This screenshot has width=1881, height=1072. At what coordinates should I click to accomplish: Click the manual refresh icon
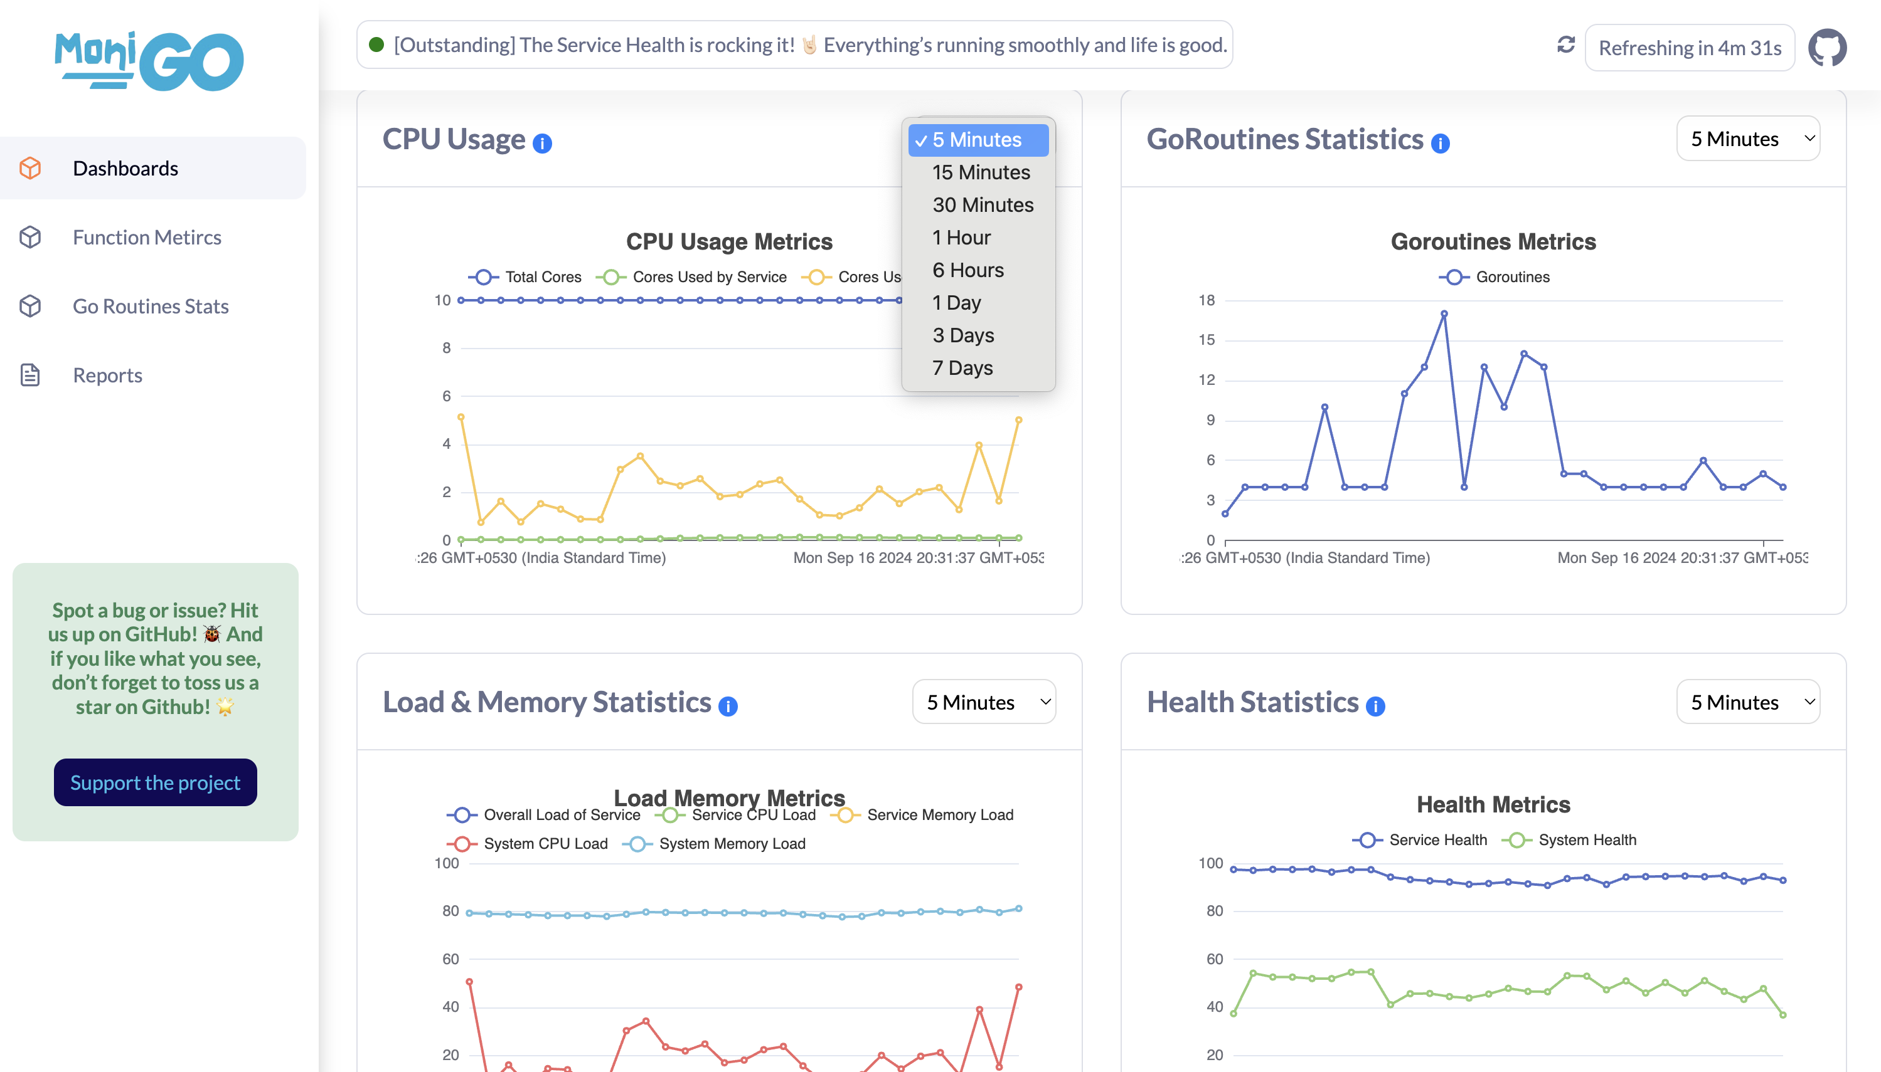tap(1566, 46)
